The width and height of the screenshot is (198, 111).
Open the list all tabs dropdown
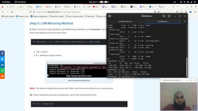pos(178,7)
